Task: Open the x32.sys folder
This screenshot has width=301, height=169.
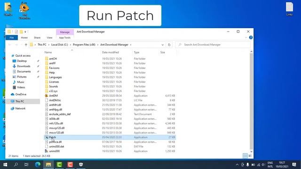Action: pyautogui.click(x=53, y=91)
